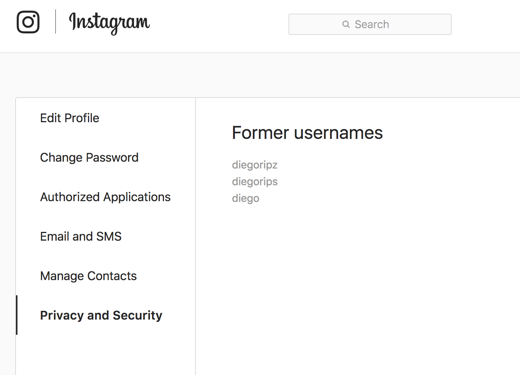Click the vertical divider between logo and wordmark

point(55,22)
